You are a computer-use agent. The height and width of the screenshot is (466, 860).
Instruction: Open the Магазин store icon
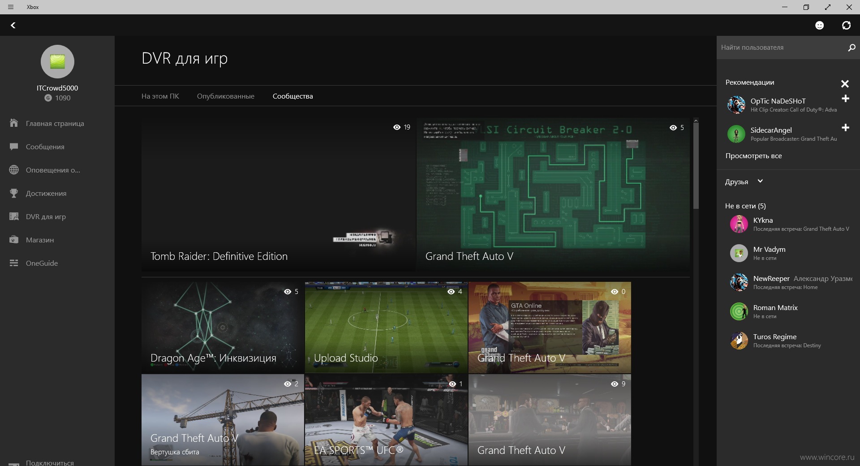point(14,240)
